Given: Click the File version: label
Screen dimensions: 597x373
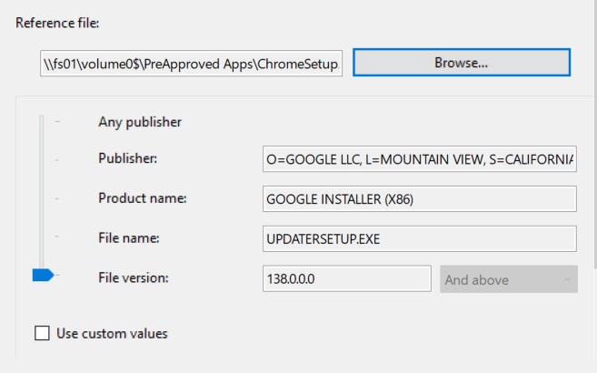Looking at the screenshot, I should [134, 277].
